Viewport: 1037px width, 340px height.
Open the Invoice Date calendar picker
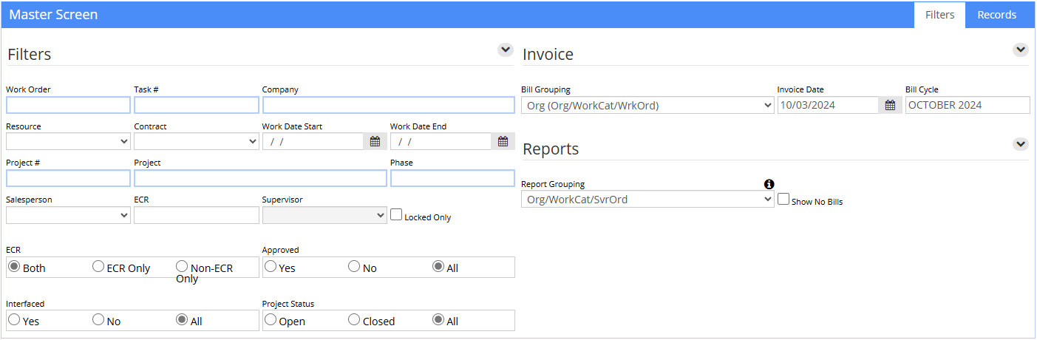tap(891, 105)
